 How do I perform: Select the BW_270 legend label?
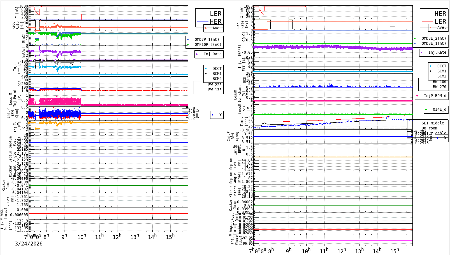coord(440,87)
